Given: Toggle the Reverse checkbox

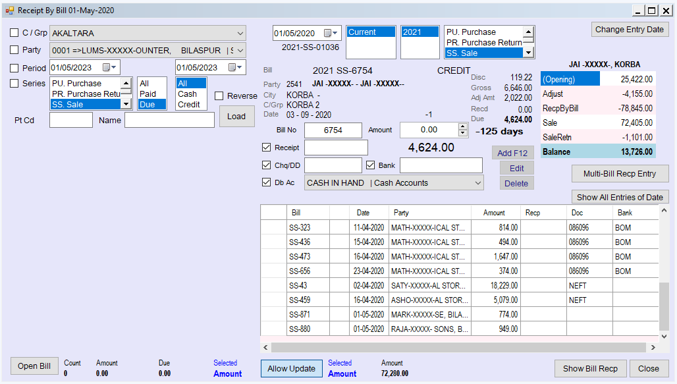Looking at the screenshot, I should pos(219,96).
